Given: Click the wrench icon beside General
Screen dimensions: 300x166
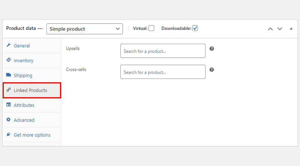Looking at the screenshot, I should coord(8,45).
